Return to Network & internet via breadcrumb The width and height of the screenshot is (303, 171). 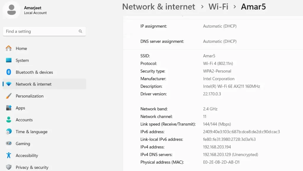pos(159,7)
